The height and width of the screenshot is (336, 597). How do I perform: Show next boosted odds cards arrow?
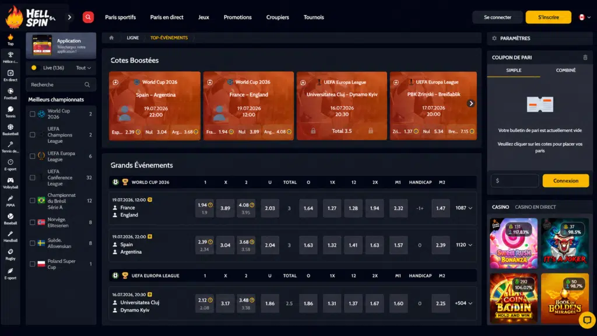coord(471,103)
